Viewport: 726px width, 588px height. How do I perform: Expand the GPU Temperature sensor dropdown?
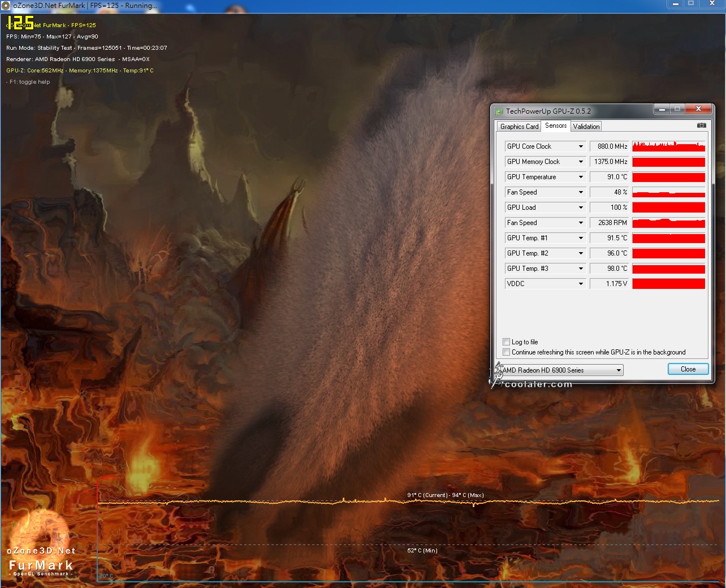(580, 177)
